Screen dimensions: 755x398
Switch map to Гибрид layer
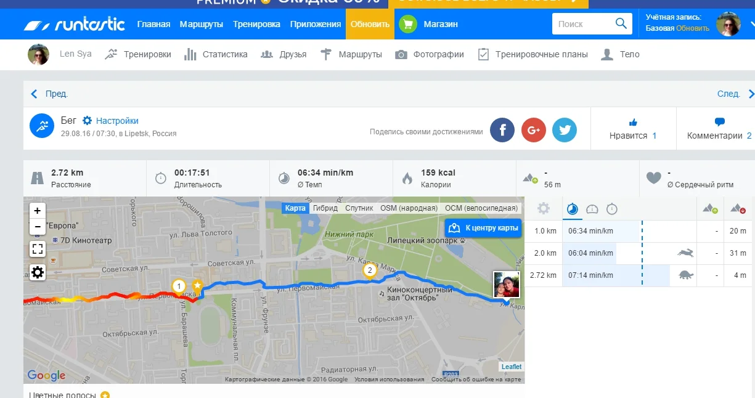click(325, 208)
